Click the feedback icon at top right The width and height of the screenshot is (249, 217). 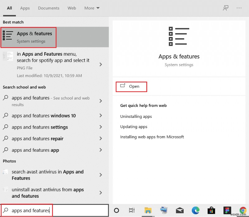[225, 8]
